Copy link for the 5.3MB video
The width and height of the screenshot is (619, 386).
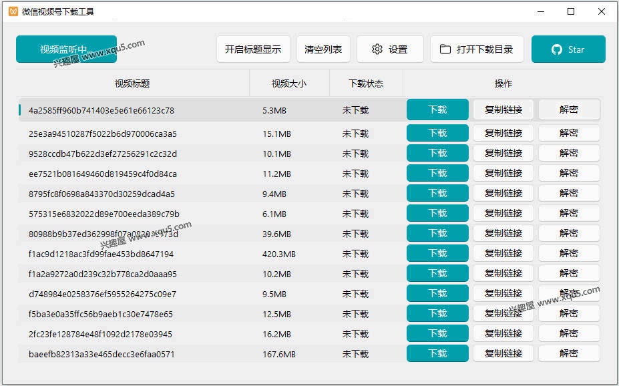pos(503,110)
